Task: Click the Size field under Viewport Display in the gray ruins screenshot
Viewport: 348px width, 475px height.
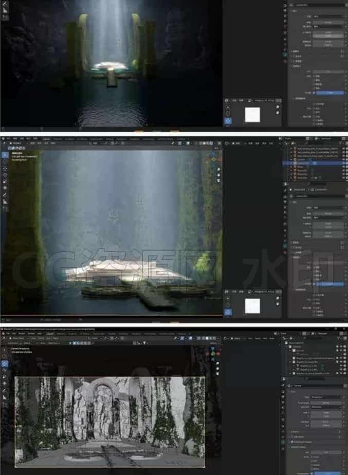Action: tap(327, 452)
